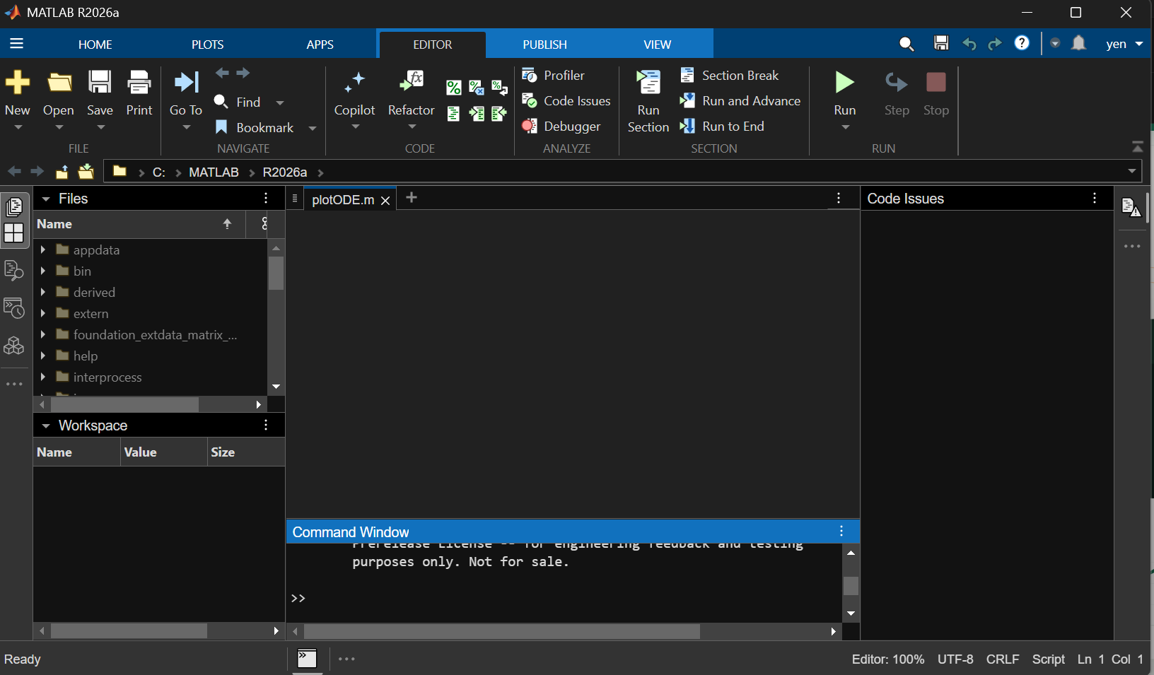Run the script with the green Run arrow
Screen dimensions: 1154x675
(x=844, y=83)
